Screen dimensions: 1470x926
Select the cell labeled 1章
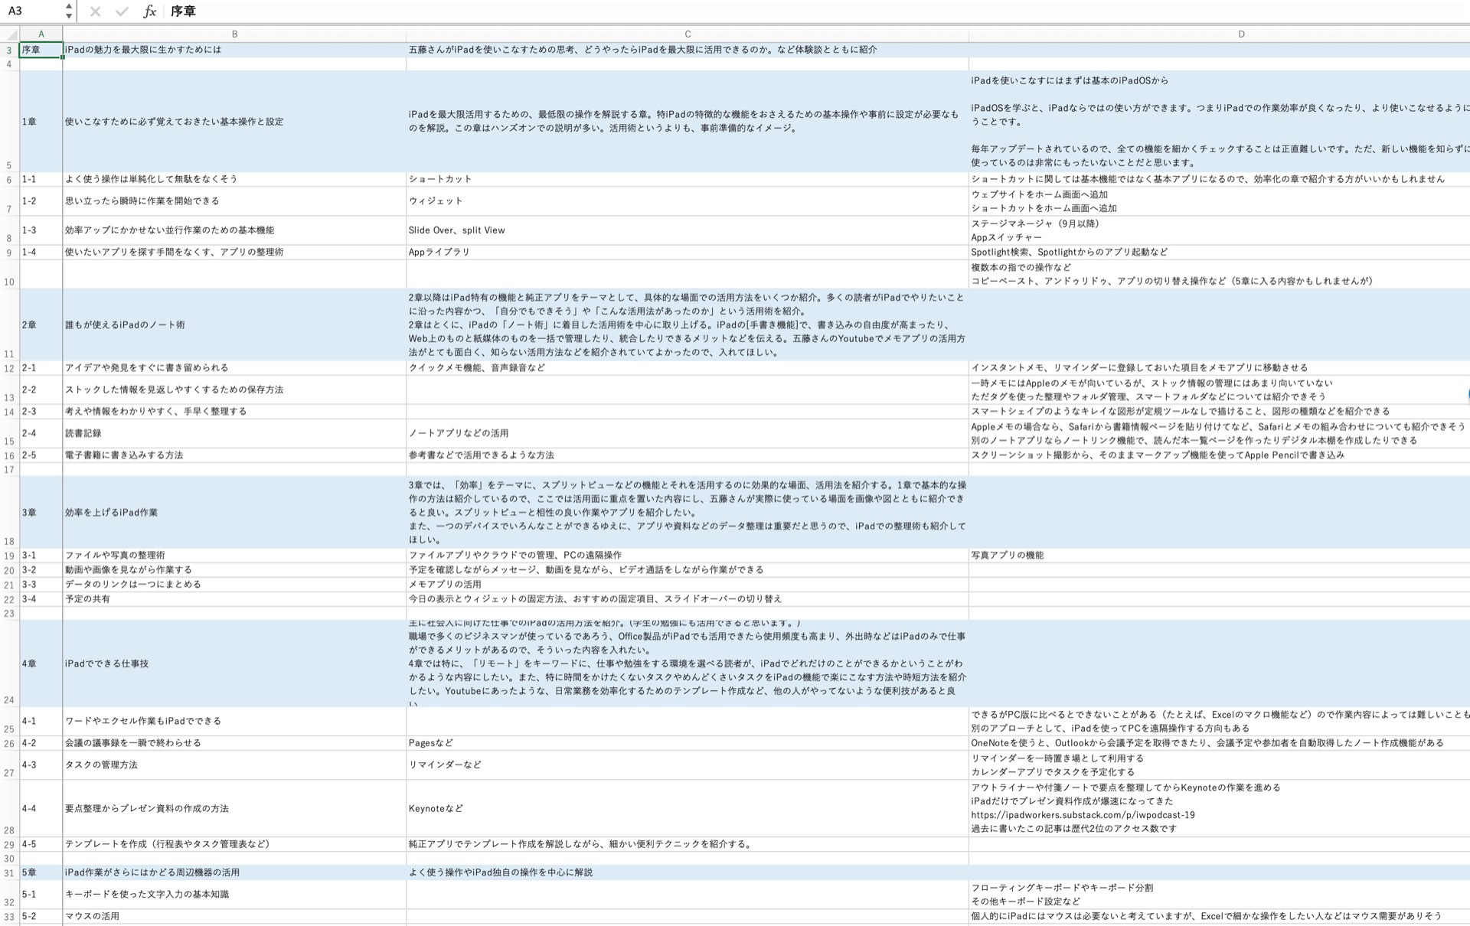click(x=41, y=122)
